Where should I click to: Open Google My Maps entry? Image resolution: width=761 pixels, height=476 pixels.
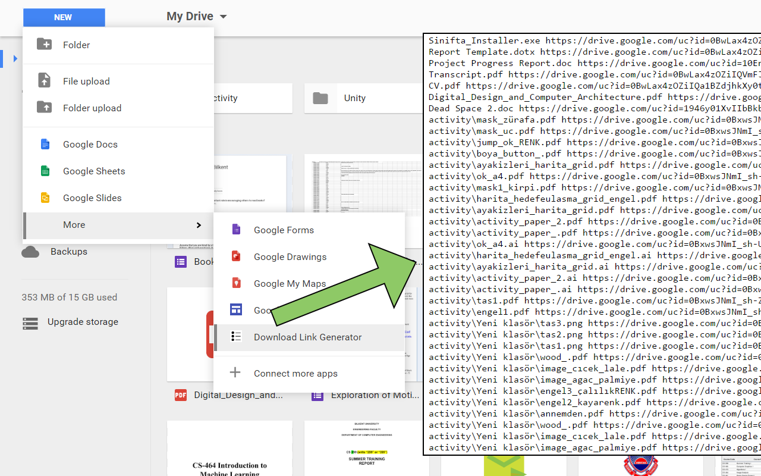click(309, 283)
